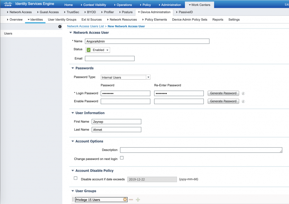Collapse the Passwords section
This screenshot has width=289, height=204.
73,68
